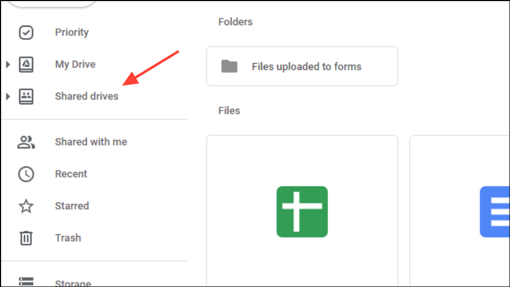Click the My Drive icon

(x=26, y=65)
